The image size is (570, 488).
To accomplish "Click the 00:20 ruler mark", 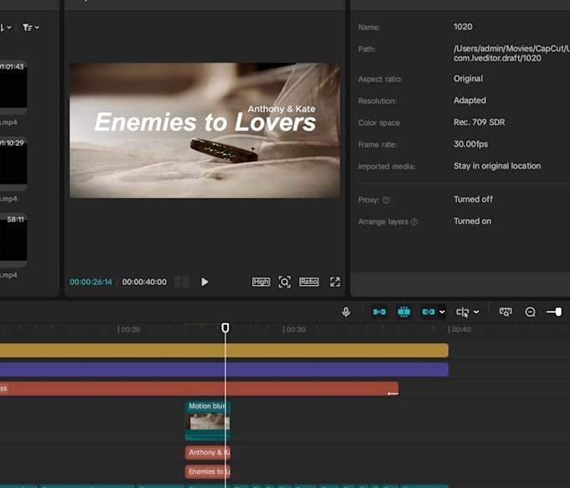I will [x=129, y=330].
